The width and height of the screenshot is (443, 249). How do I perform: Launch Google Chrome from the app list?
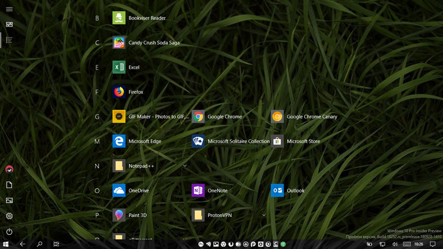217,117
